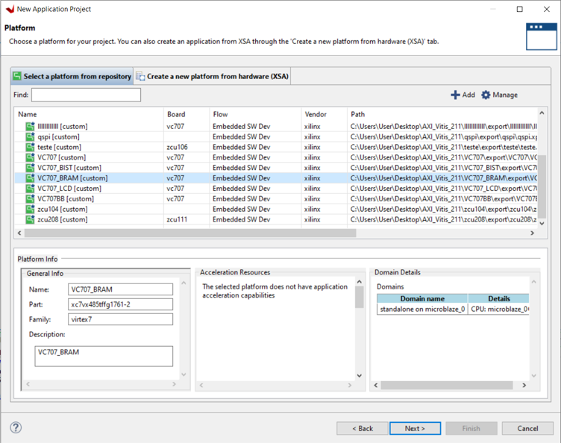
Task: Click the platform list horizontal scroll left arrow
Action: pos(19,233)
